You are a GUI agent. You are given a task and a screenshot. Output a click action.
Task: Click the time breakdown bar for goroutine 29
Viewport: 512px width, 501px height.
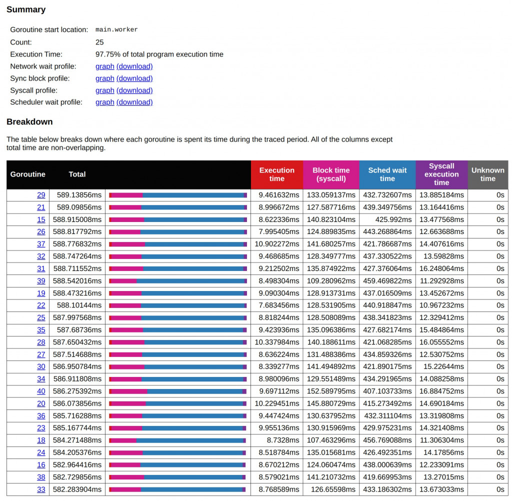(x=178, y=195)
